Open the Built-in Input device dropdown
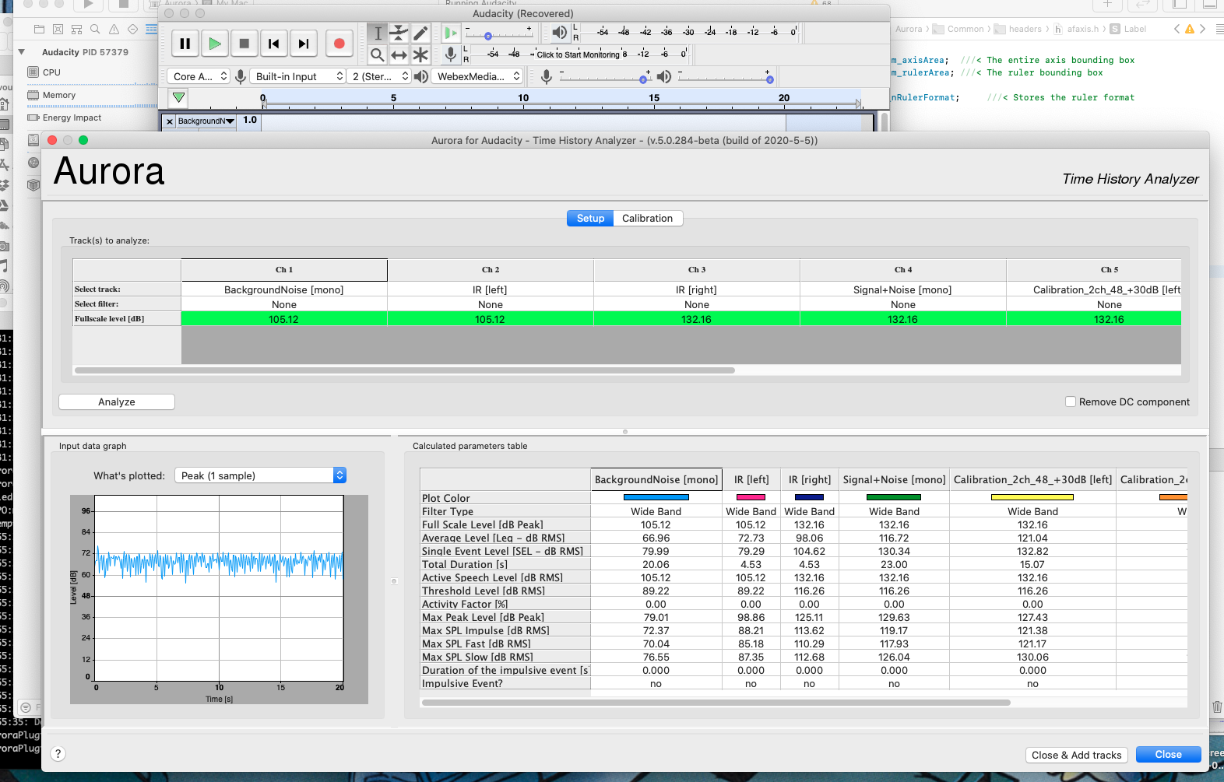The image size is (1224, 782). click(x=298, y=76)
